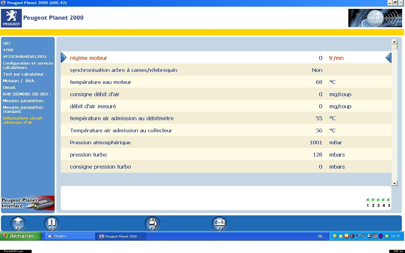Select synchronisation arbre à cames/vilebrequin row

pos(226,70)
